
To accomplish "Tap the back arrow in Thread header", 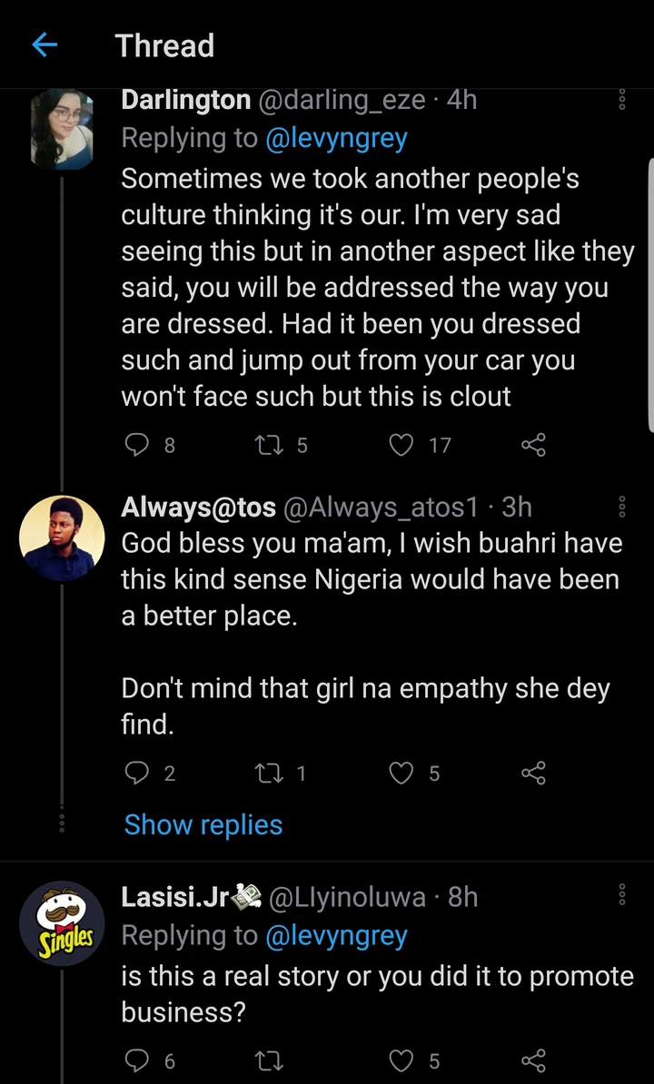I will (45, 45).
